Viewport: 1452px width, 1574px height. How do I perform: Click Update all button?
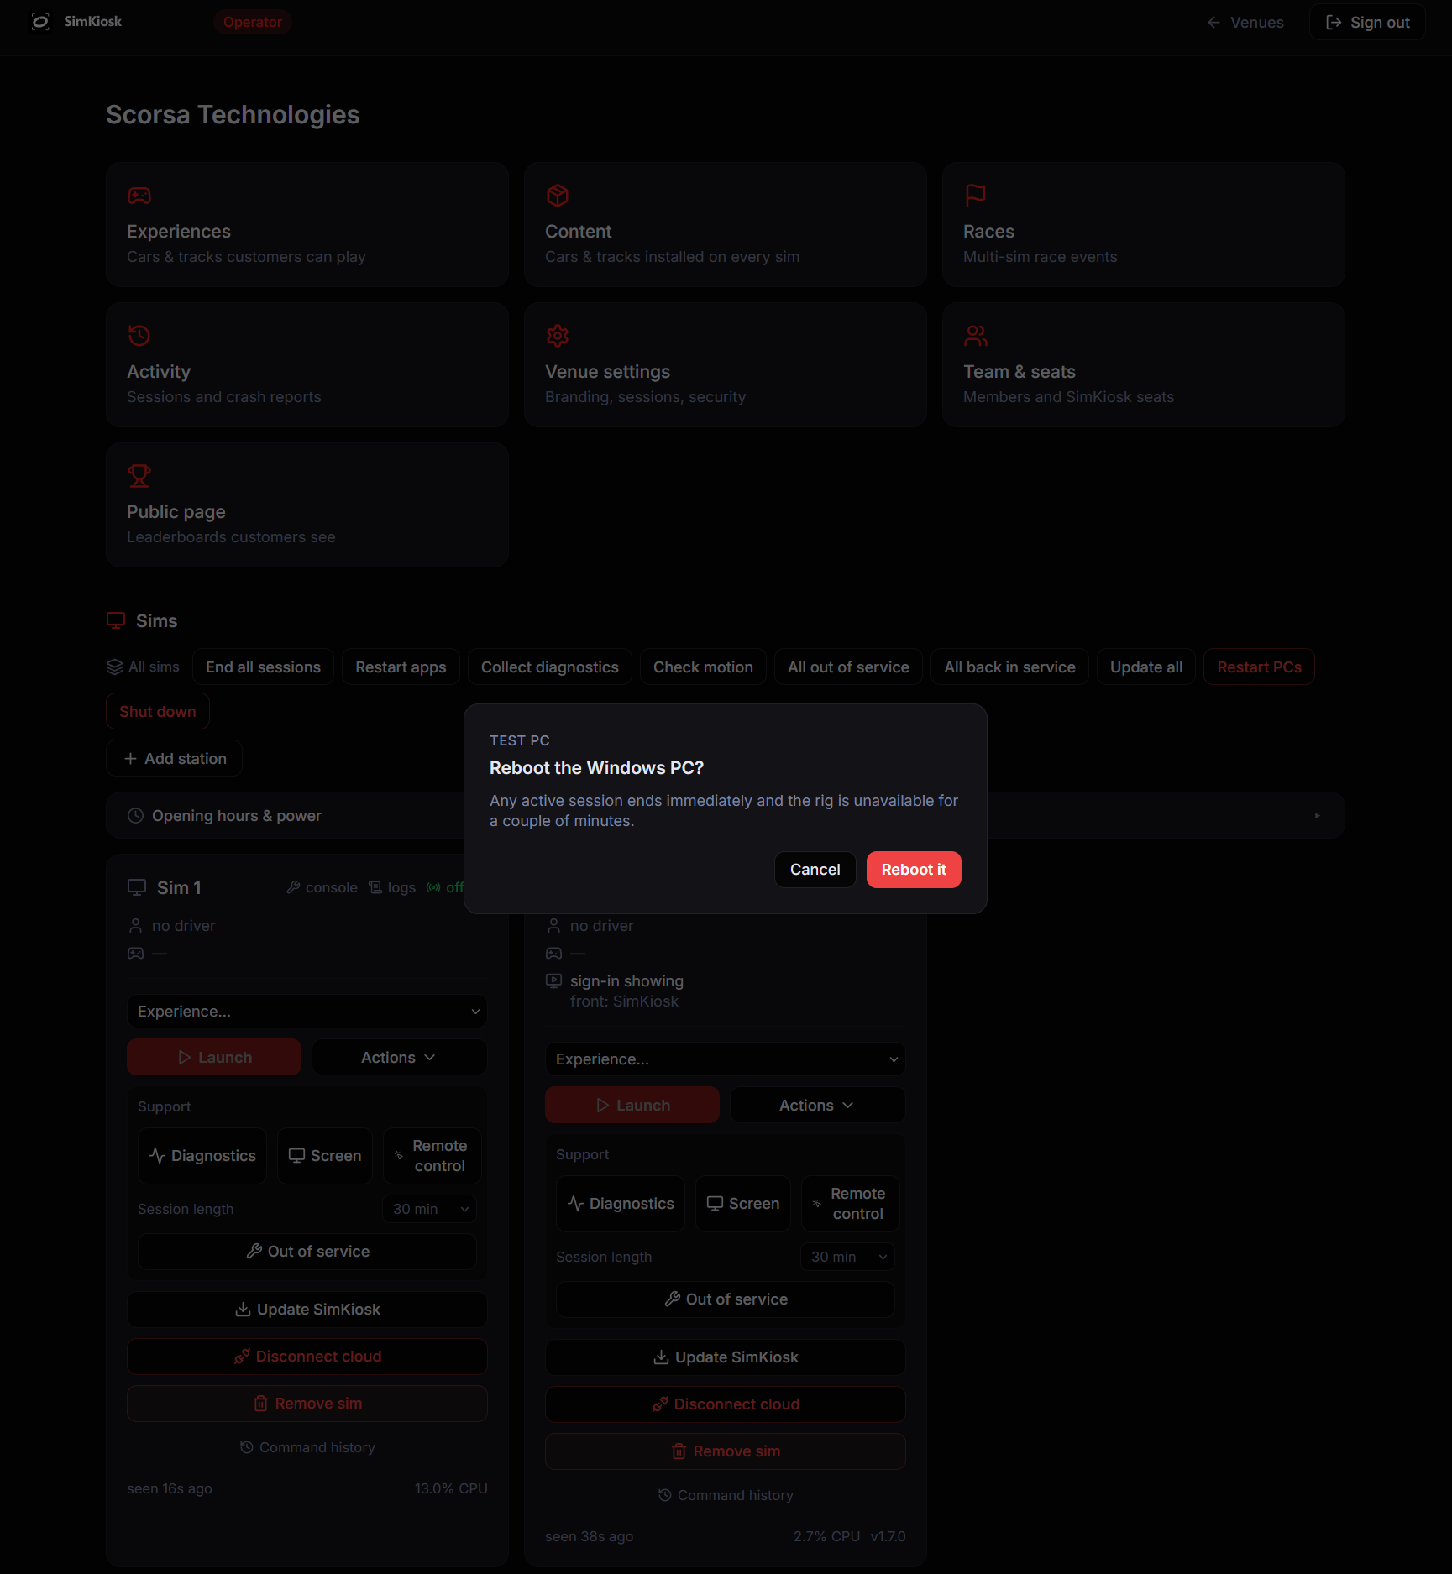[1146, 667]
